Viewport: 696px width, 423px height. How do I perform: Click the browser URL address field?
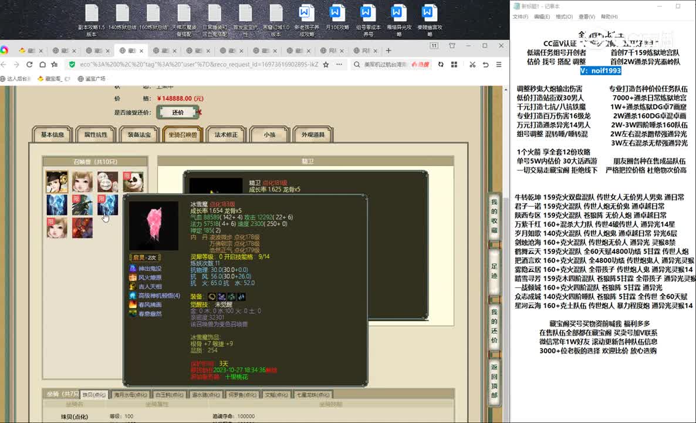tap(199, 65)
